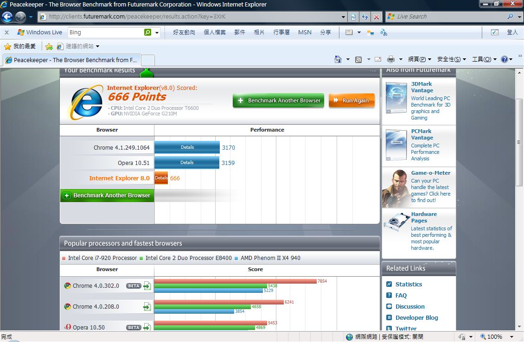Open a new blank tab
Viewport: 524px width, 342px height.
[x=148, y=60]
